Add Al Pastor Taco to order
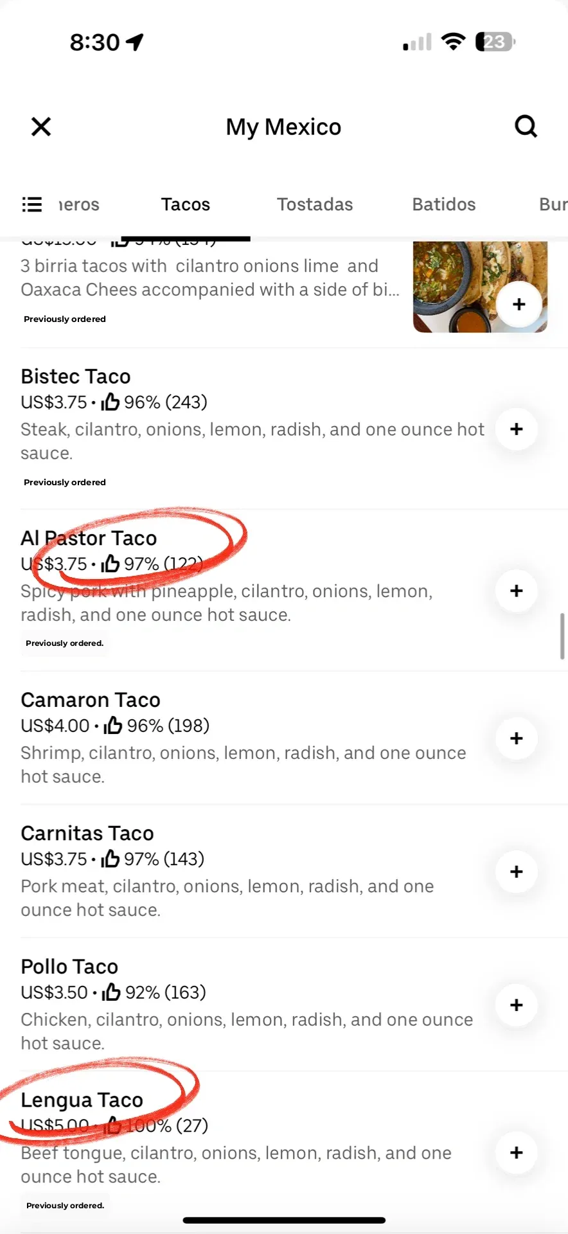 (516, 591)
